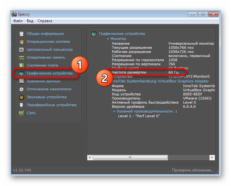
Task: Click the Windows flag icon beside Операционная система
Action: 21,42
